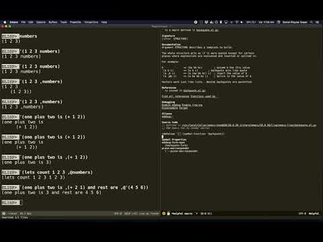Viewport: 323px width, 242px height.
Task: Open the Apple menu
Action: click(x=5, y=22)
